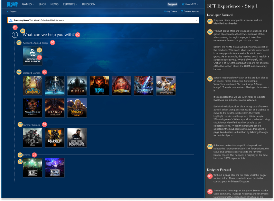
Task: Select the Account, App, & Shop tile
Action: (x=32, y=56)
